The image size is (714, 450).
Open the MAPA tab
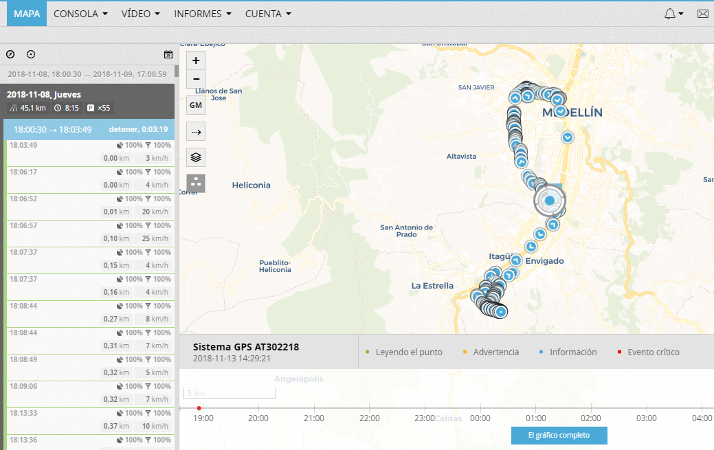click(x=27, y=14)
